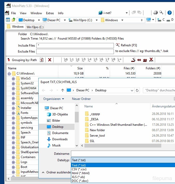Click the folder up arrow icon

click(13, 20)
